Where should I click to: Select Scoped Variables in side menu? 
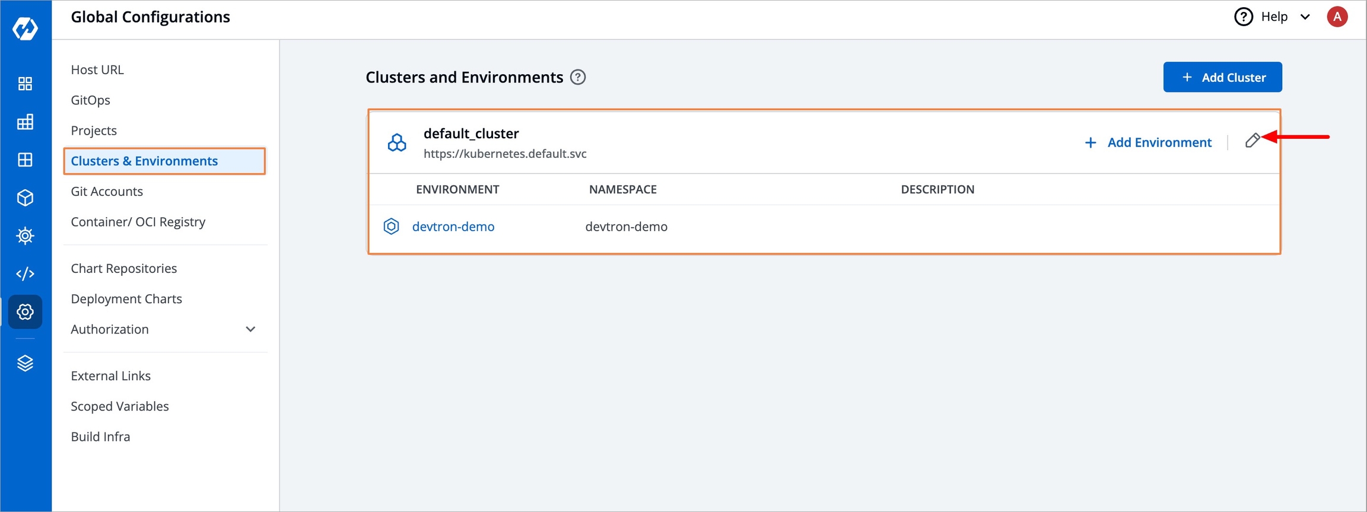tap(120, 406)
